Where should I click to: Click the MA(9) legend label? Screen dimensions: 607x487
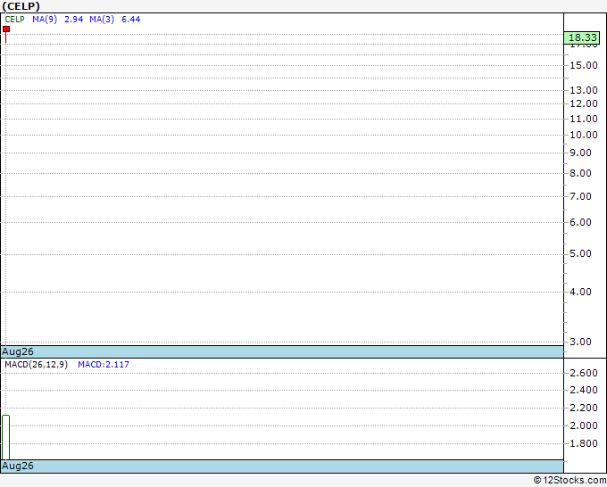(x=45, y=20)
